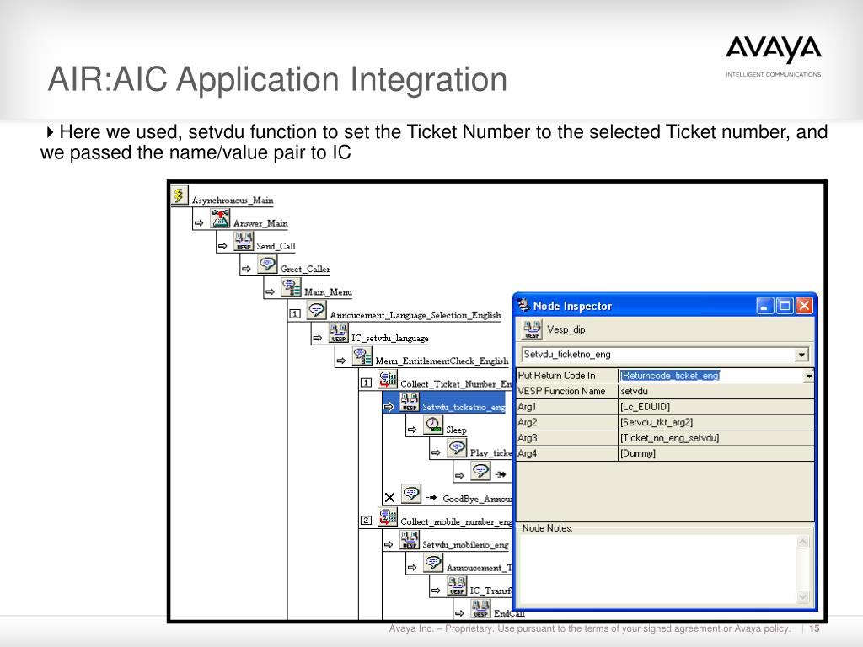
Task: Select the Collect_mobile_number keypad icon
Action: tap(388, 517)
